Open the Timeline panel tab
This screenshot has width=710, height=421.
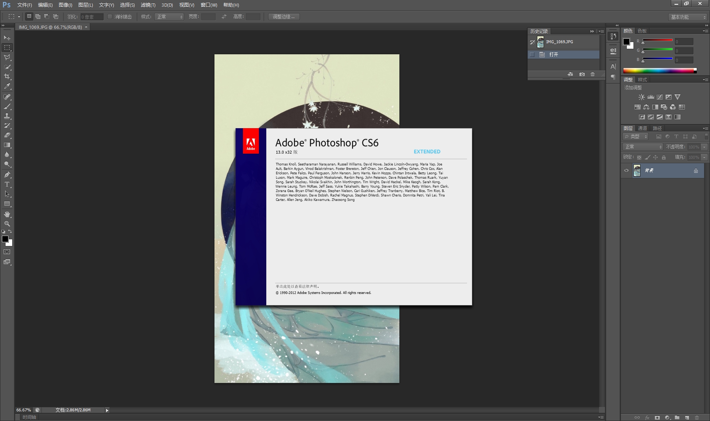point(29,417)
